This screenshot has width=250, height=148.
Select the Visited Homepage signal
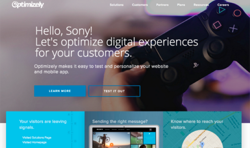[x=34, y=142]
